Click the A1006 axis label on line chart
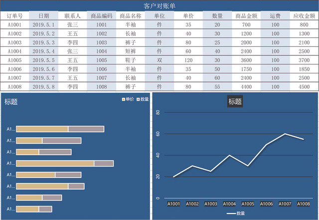 click(x=266, y=204)
